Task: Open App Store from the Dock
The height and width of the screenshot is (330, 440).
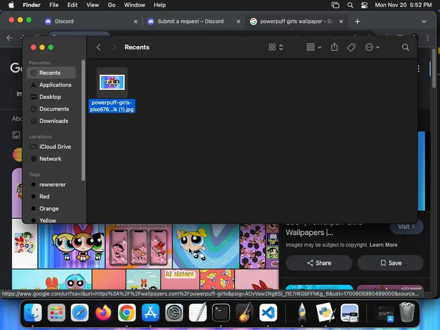Action: coord(150,313)
